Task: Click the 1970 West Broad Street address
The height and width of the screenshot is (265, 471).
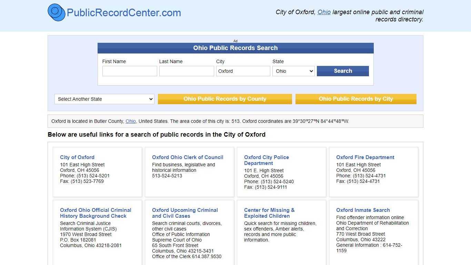Action: pos(86,234)
